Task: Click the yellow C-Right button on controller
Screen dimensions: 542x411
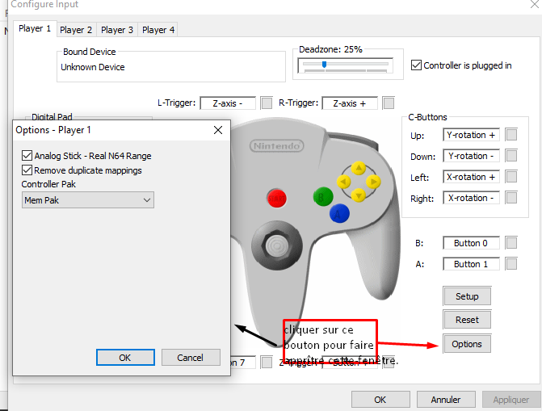Action: click(373, 182)
